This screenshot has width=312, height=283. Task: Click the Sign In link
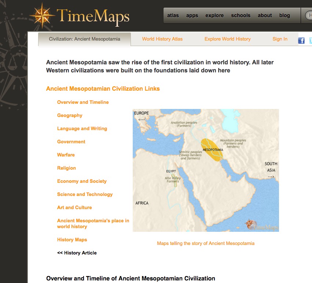coord(280,39)
